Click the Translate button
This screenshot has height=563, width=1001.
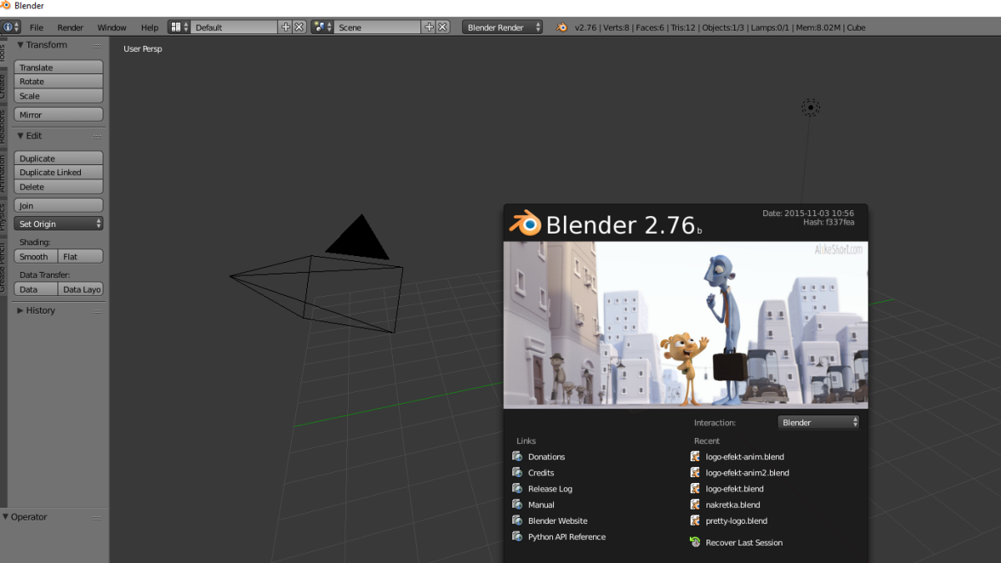tap(58, 67)
